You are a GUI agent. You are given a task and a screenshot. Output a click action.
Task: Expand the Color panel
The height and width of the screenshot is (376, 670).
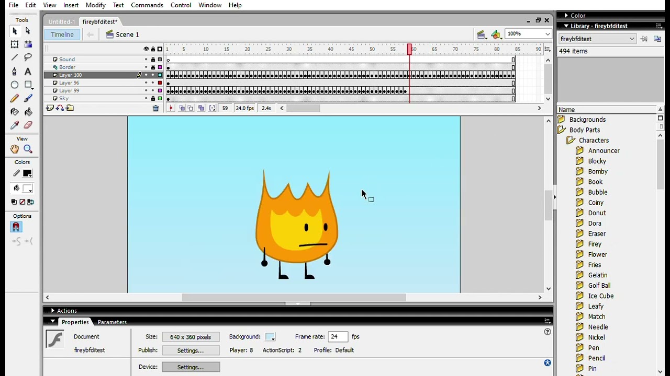566,16
